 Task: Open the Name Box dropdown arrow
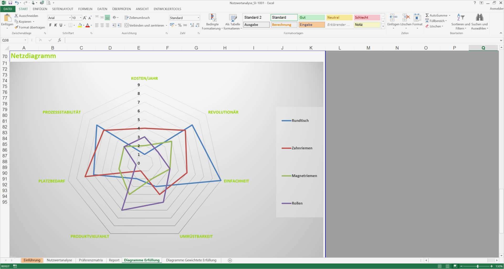[x=25, y=40]
